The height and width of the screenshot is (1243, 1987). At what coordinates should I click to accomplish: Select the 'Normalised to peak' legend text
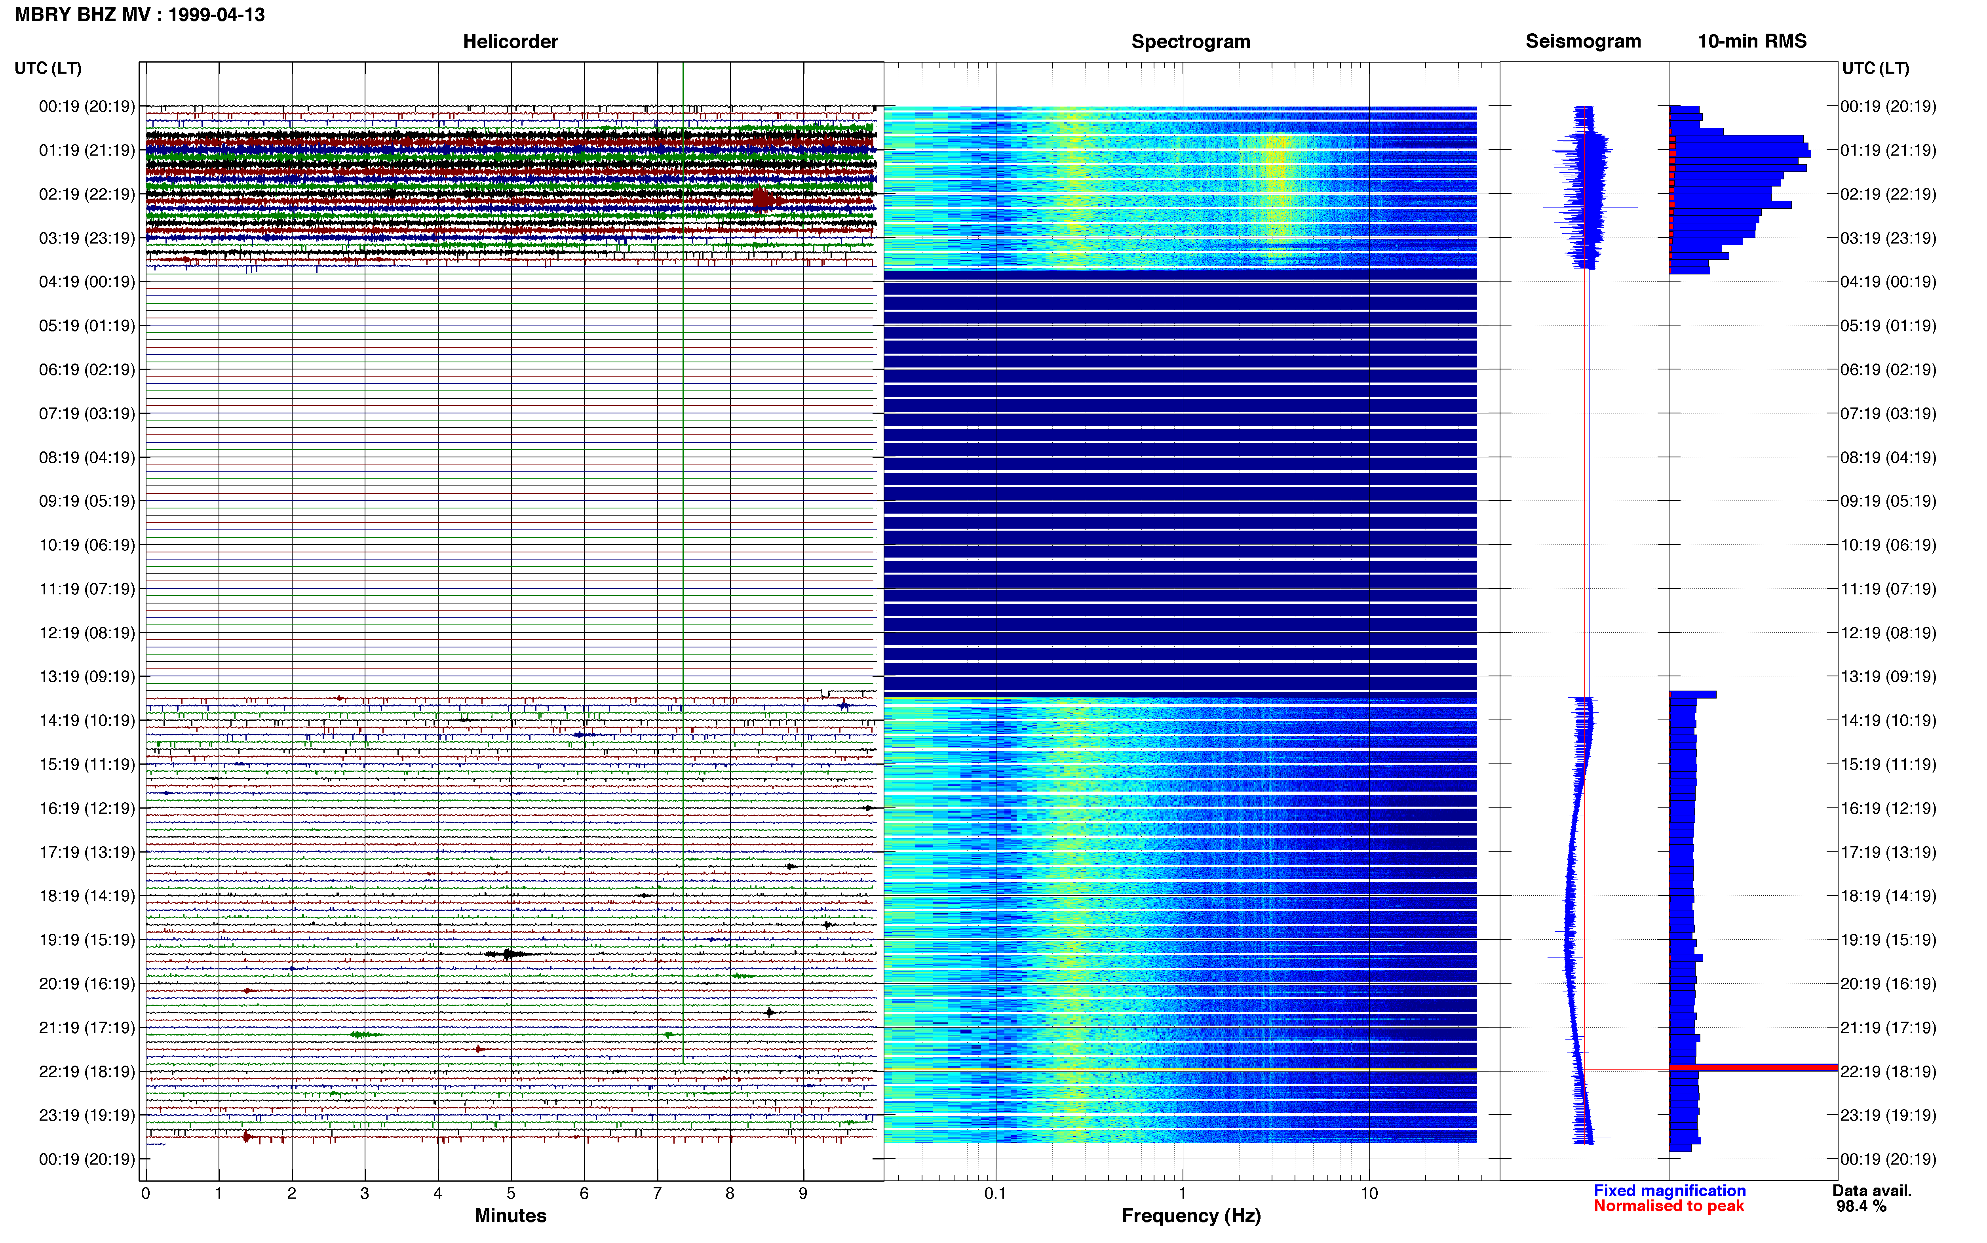coord(1668,1206)
